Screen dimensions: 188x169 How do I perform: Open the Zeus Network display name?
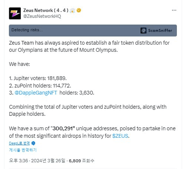[46, 10]
